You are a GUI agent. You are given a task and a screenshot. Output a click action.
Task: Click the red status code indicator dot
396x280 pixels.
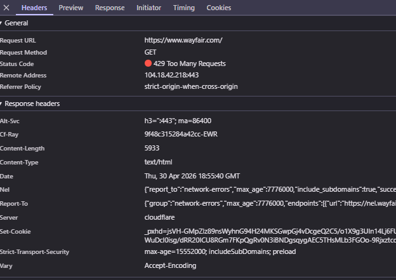[148, 63]
